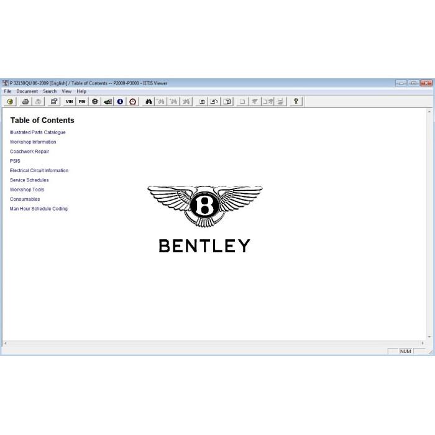This screenshot has height=435, width=435.
Task: Open the Help menu
Action: [x=81, y=91]
